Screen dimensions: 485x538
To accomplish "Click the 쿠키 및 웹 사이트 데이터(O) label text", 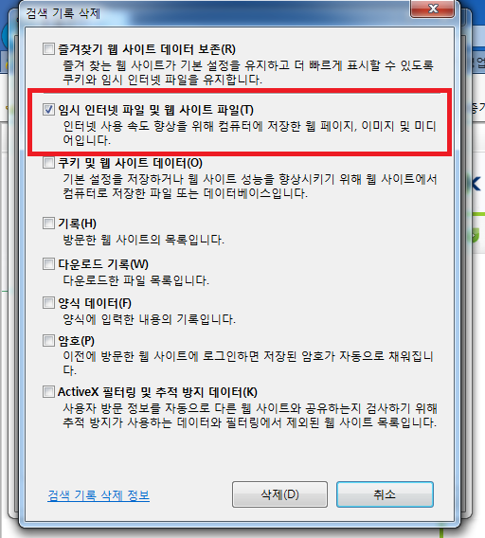I will click(130, 163).
